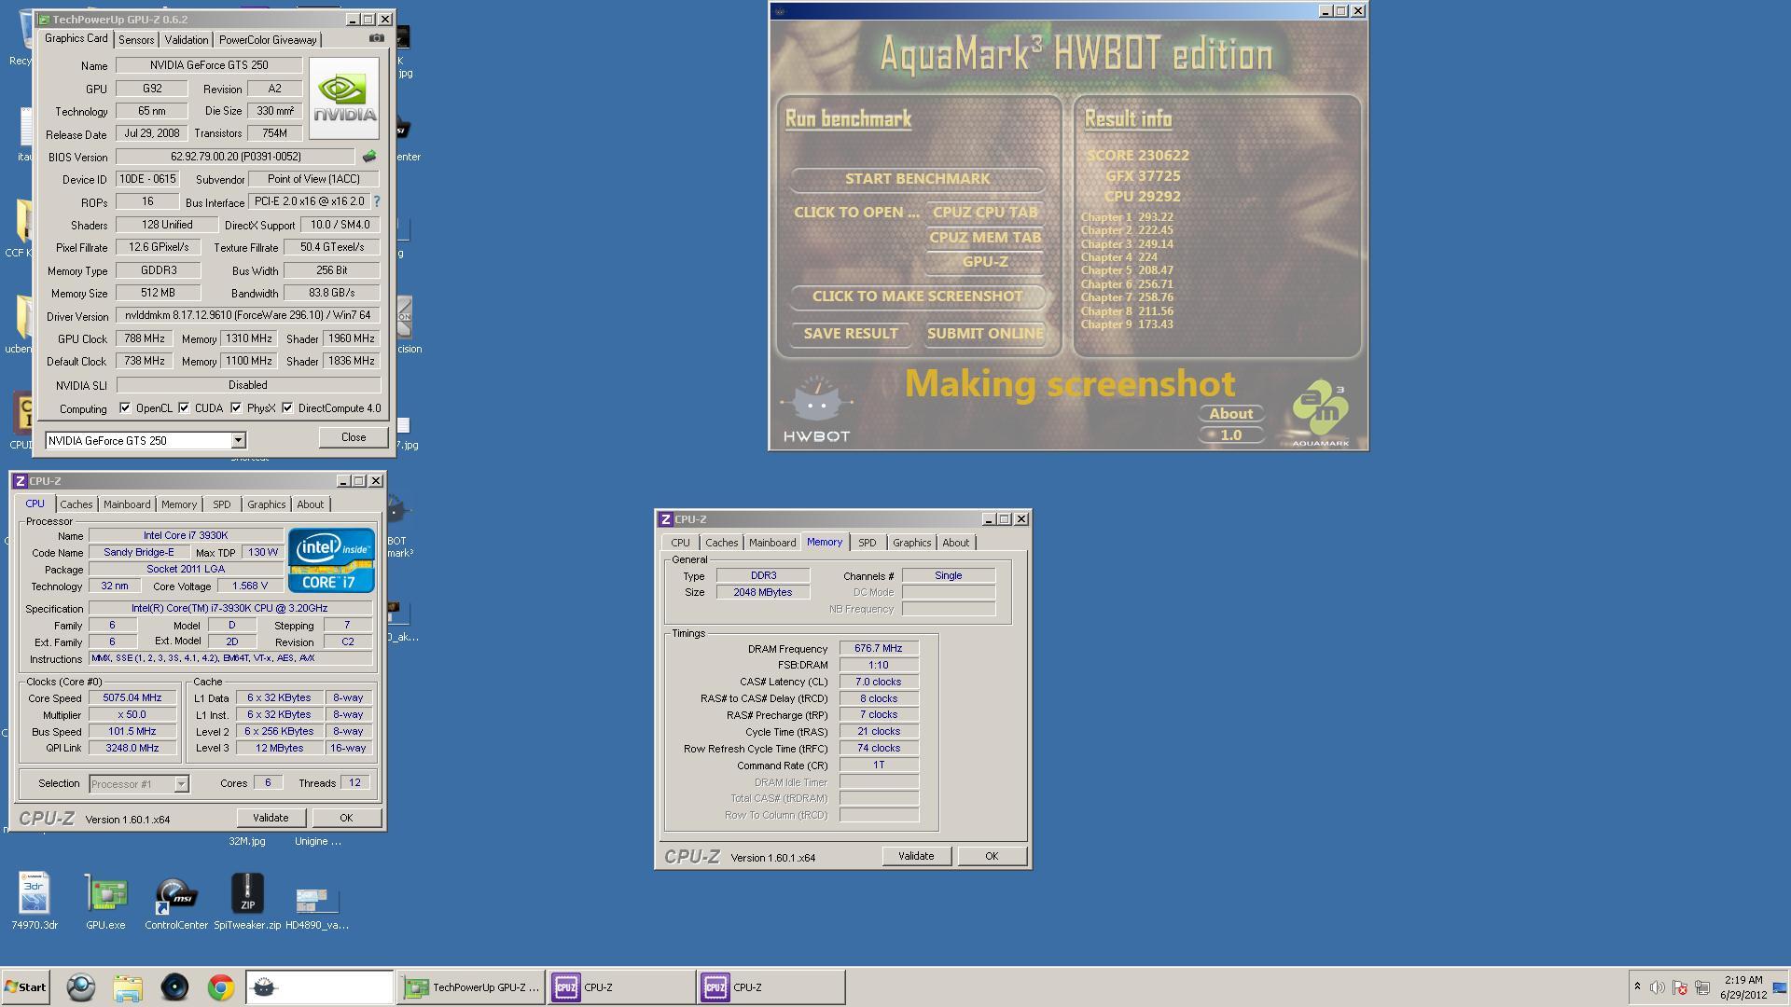
Task: Click the second CPU-Z taskbar button
Action: [771, 987]
